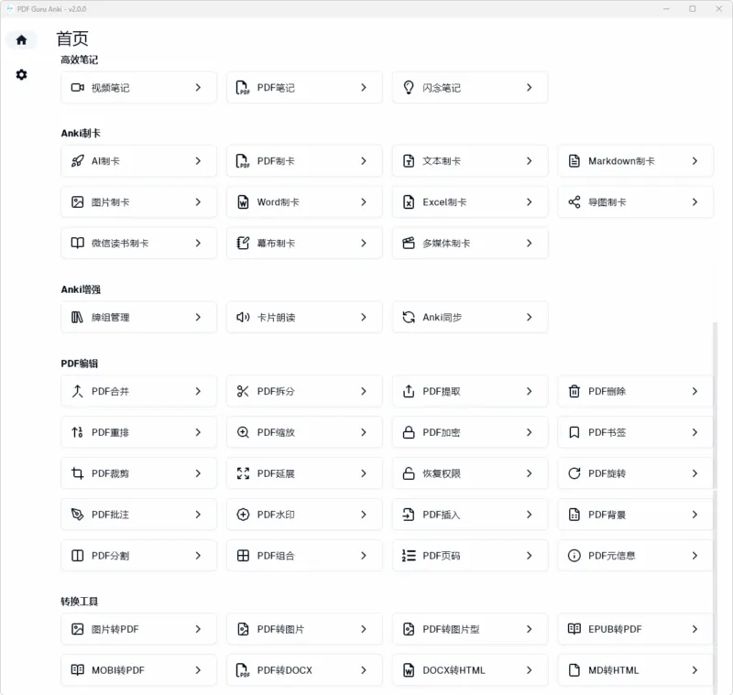Expand the chevron on 恢复权限 card

(x=530, y=473)
